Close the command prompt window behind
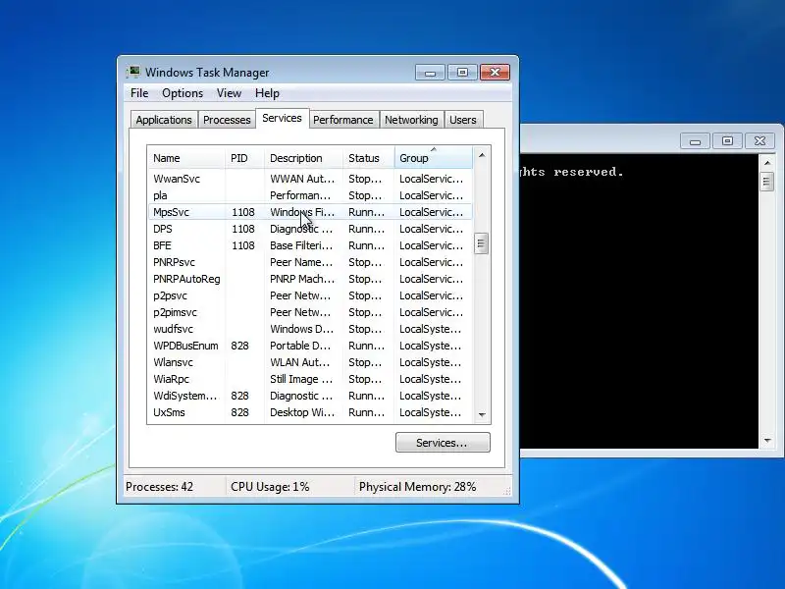Image resolution: width=785 pixels, height=589 pixels. (759, 141)
